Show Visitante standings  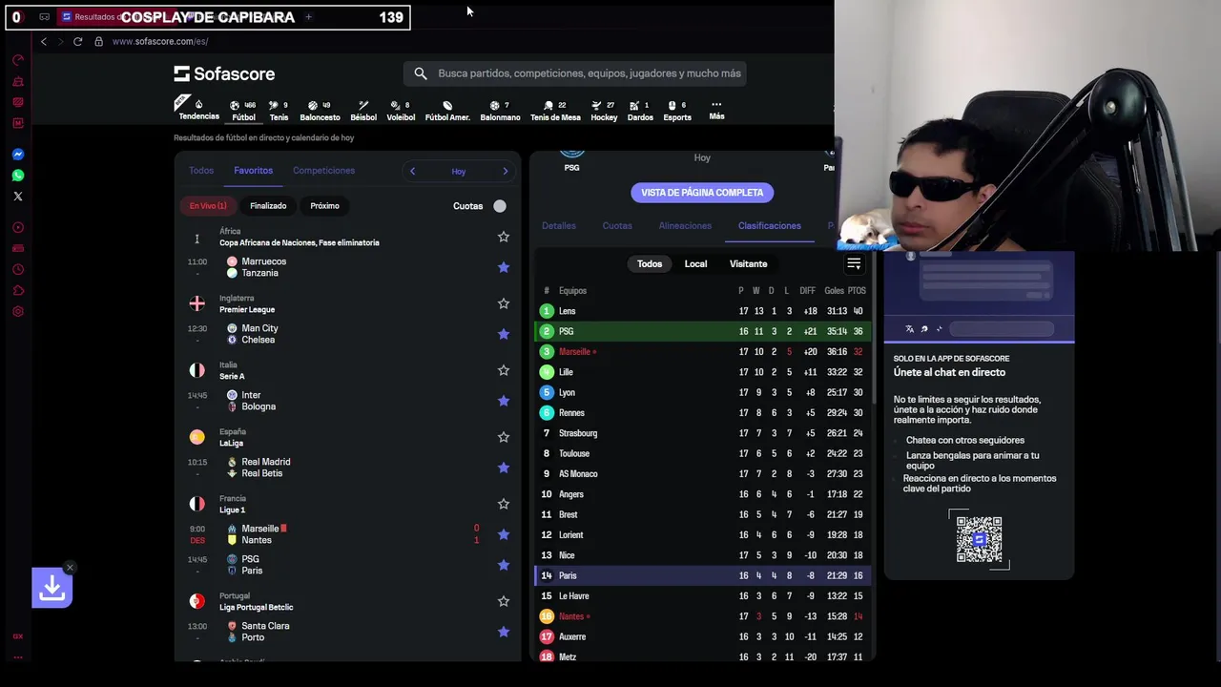click(x=748, y=264)
